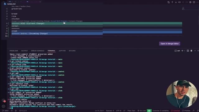The image size is (199, 112).
Task: Click line number 11 in gutter
Action: [x=6, y=36]
